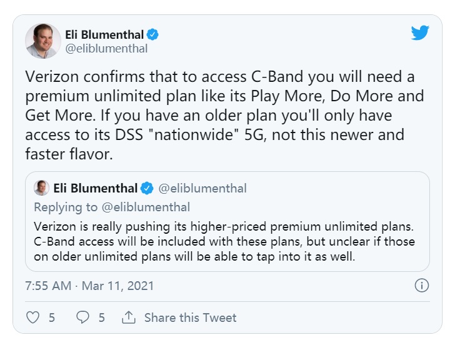Click the share upload arrow icon
Viewport: 455px width, 340px height.
(x=129, y=317)
